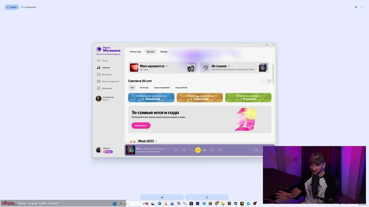Screen dimensions: 369x207
Task: Open Мне нравится playlist
Action: point(163,68)
